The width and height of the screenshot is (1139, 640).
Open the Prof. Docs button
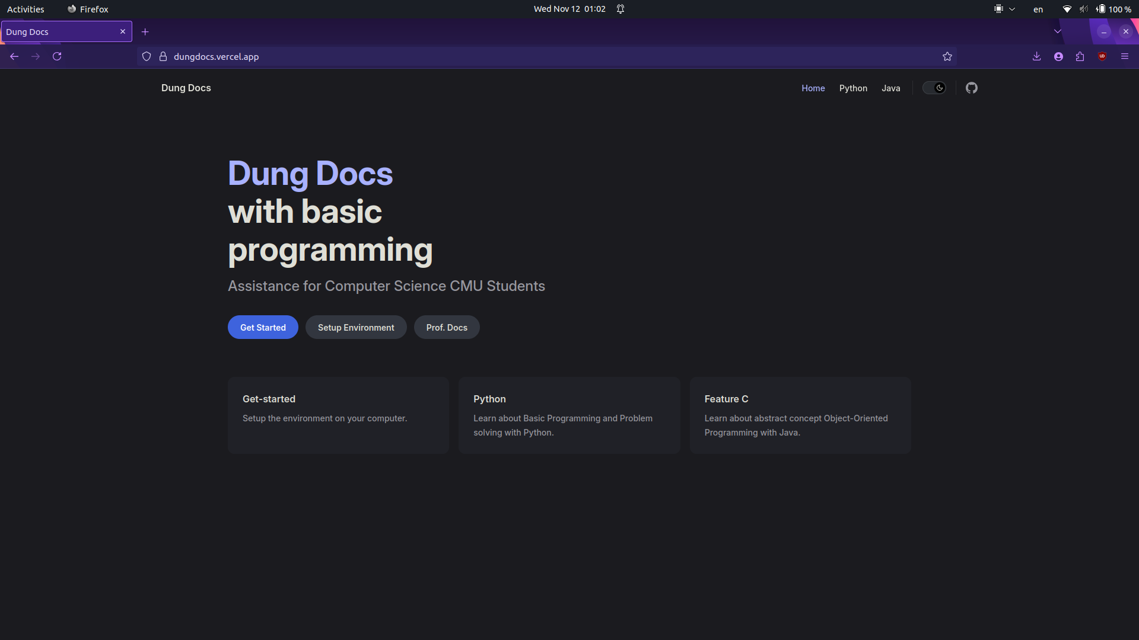tap(447, 327)
